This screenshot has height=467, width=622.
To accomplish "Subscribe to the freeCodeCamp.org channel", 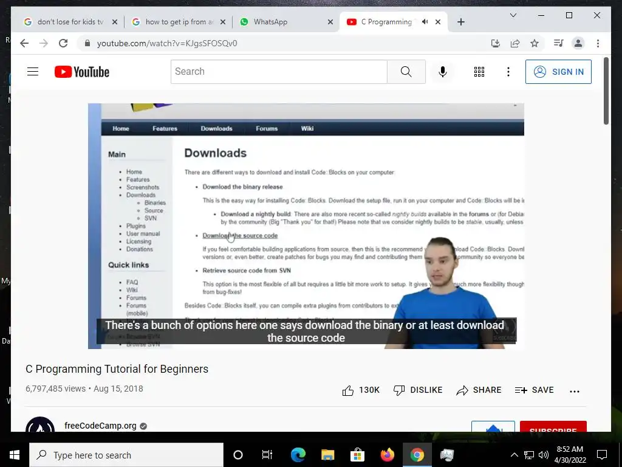I will point(553,426).
